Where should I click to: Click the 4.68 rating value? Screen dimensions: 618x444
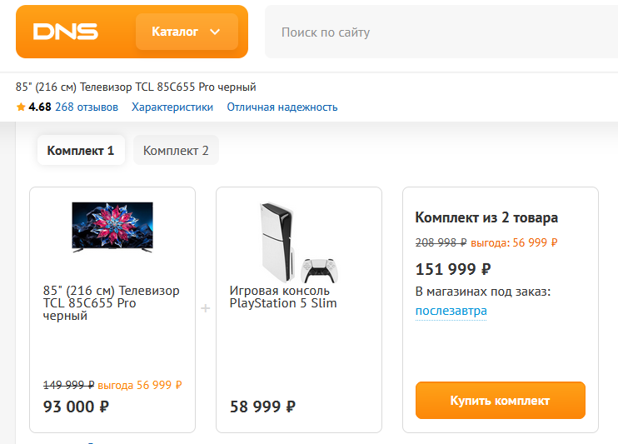(x=40, y=107)
